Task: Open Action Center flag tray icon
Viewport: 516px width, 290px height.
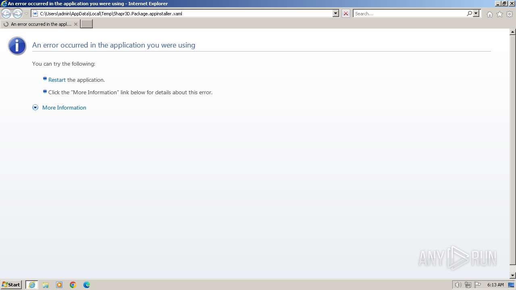Action: pos(478,285)
